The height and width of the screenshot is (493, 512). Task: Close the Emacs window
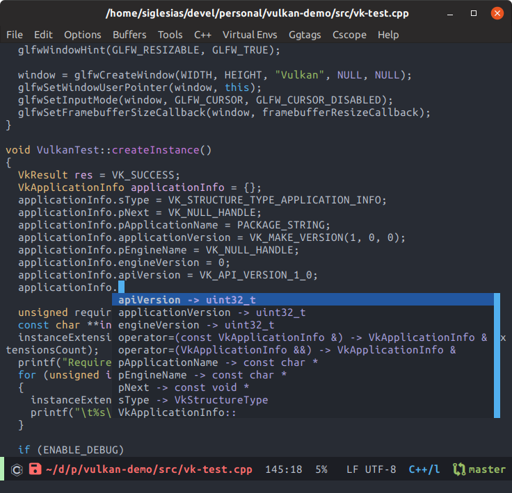497,13
